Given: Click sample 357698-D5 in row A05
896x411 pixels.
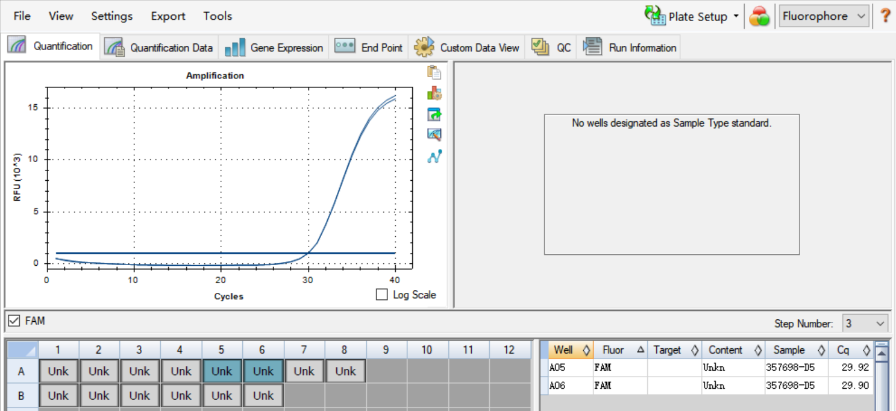Looking at the screenshot, I should [797, 368].
